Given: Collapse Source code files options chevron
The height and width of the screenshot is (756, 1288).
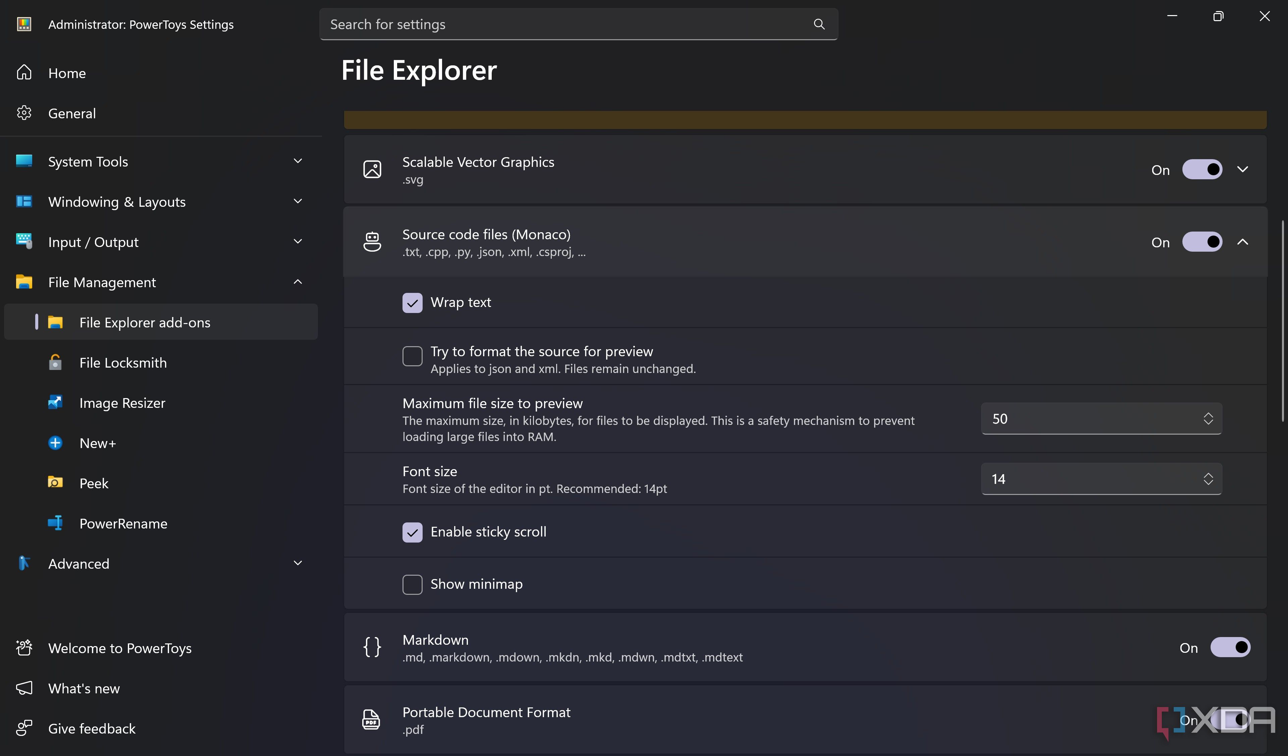Looking at the screenshot, I should [x=1242, y=242].
